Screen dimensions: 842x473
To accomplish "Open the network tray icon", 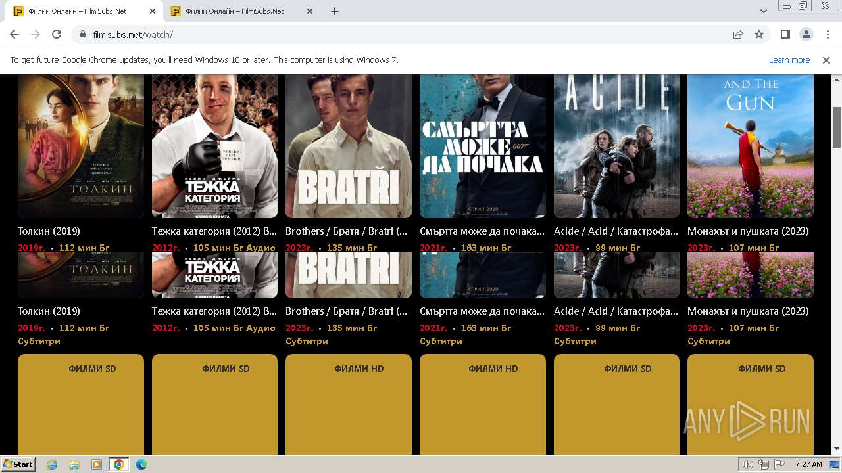I will 764,464.
